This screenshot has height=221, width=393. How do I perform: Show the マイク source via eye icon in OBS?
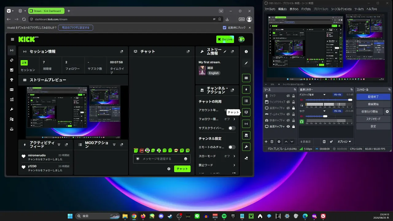click(x=288, y=96)
